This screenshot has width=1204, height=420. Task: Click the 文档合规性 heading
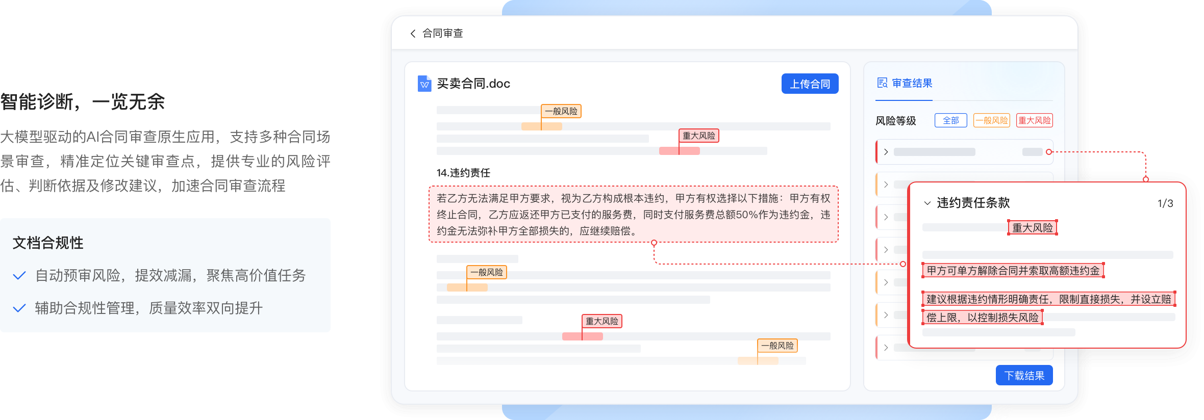(48, 243)
